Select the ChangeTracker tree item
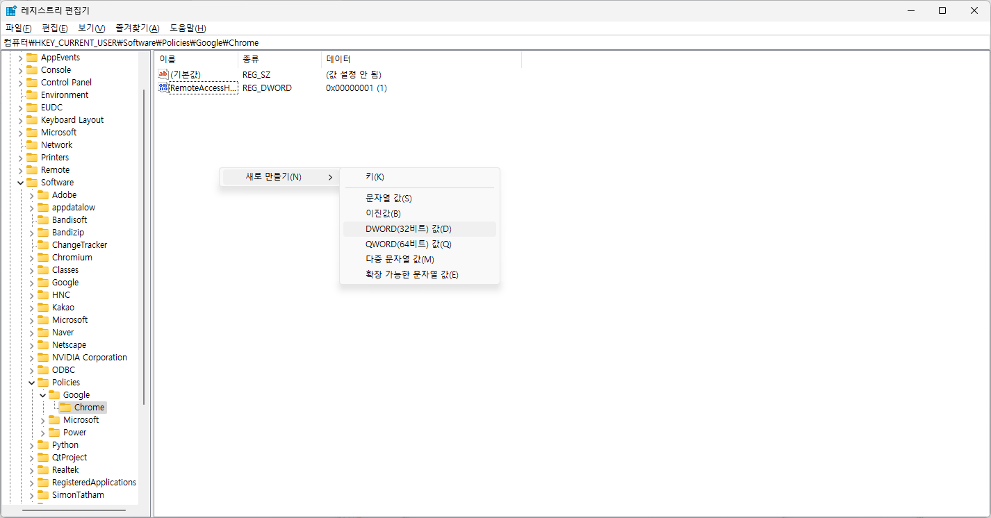This screenshot has width=991, height=518. pyautogui.click(x=79, y=245)
